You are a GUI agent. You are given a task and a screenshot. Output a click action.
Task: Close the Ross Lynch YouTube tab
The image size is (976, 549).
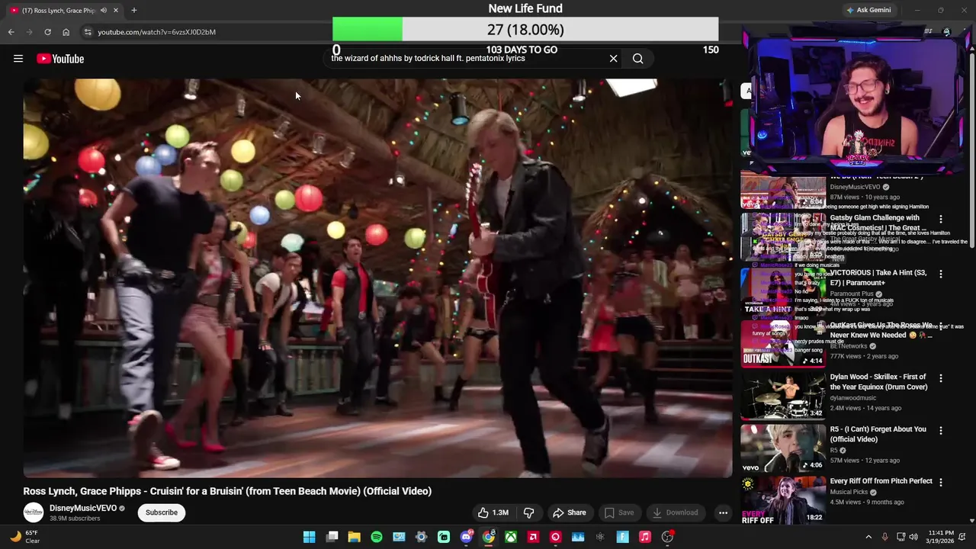[116, 10]
